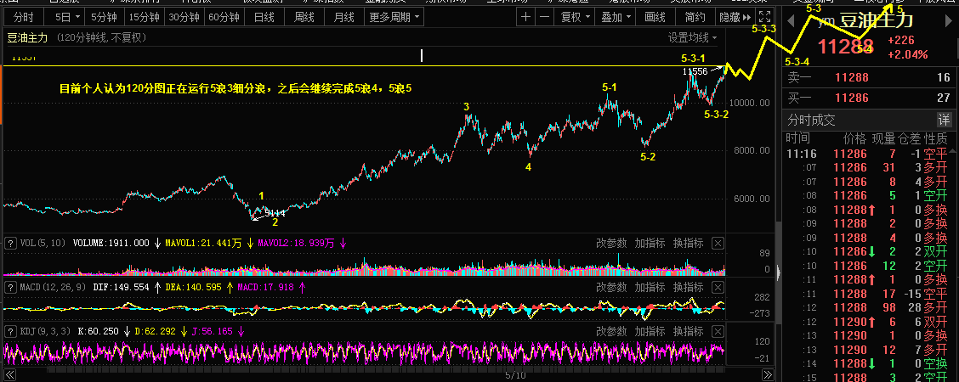Screen dimensions: 959x382
Task: Click the 买一 bid price row
Action: click(x=869, y=97)
